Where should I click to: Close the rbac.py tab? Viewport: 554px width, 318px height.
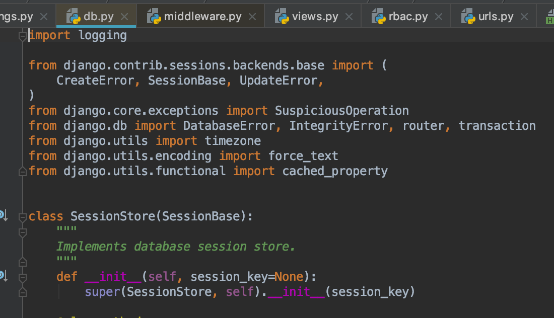439,17
